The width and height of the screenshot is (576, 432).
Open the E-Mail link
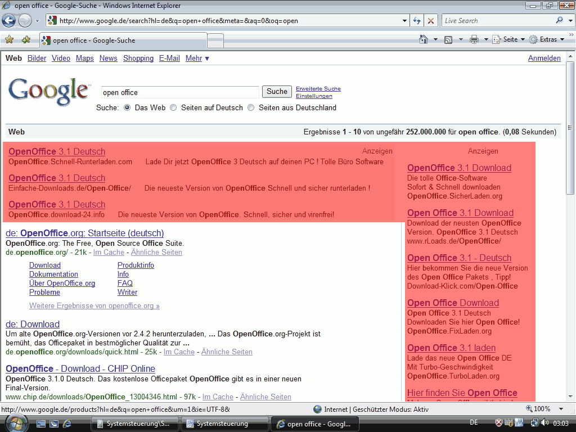169,58
